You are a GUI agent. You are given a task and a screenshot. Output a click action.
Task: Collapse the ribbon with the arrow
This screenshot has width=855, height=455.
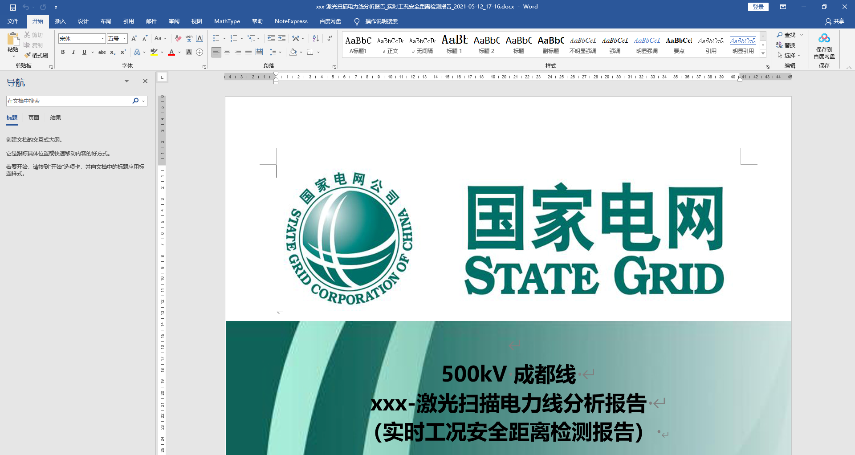tap(849, 67)
